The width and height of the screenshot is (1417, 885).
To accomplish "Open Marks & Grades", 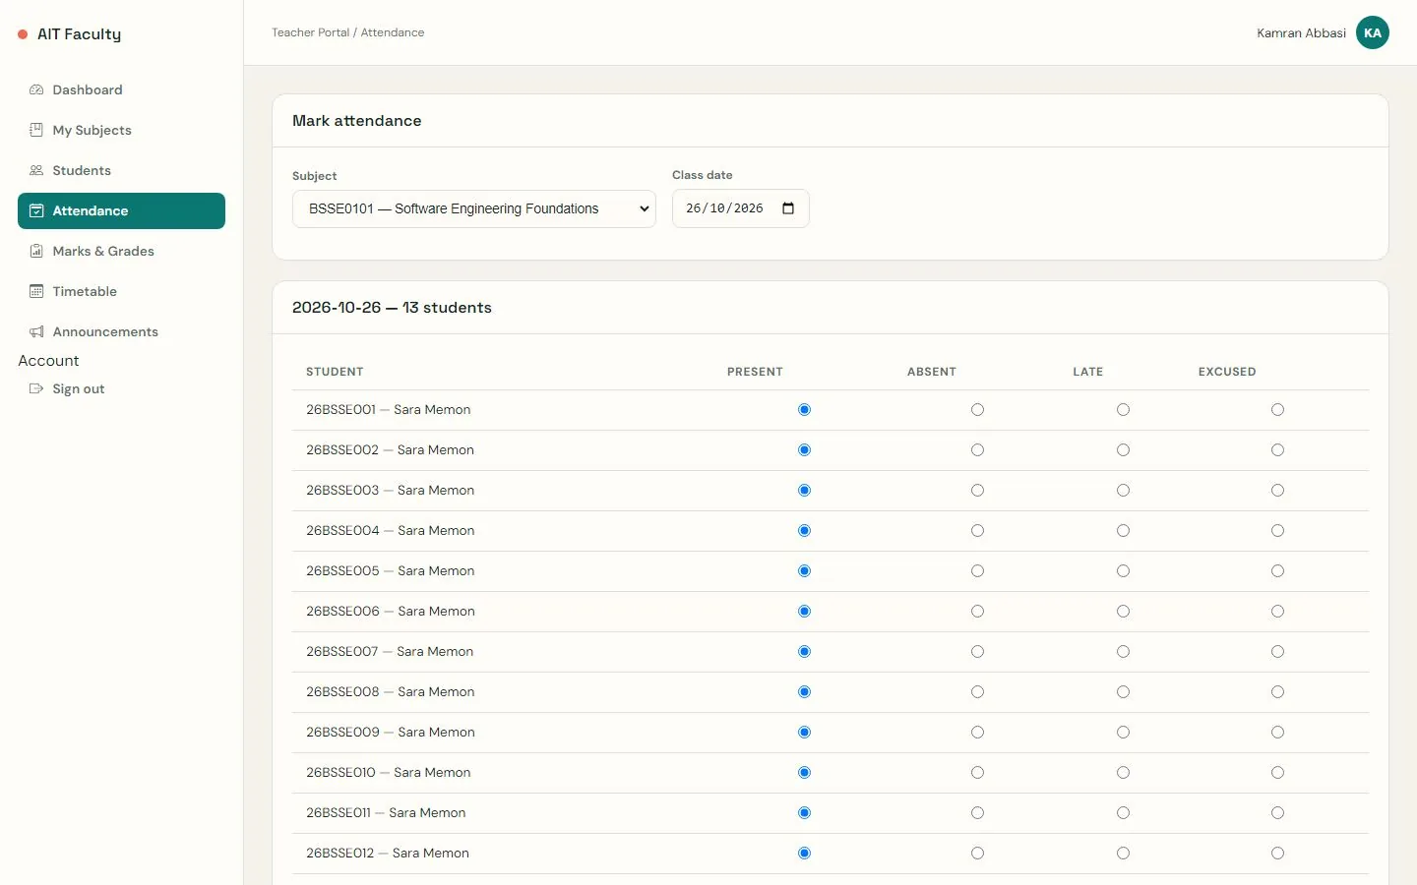I will (x=121, y=251).
